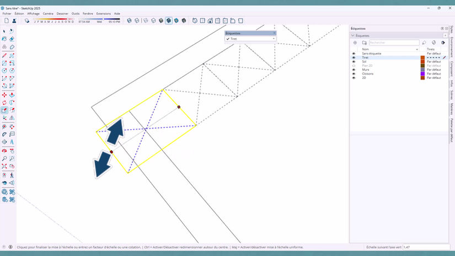Activate the Move tool
The image size is (455, 256).
[4, 95]
